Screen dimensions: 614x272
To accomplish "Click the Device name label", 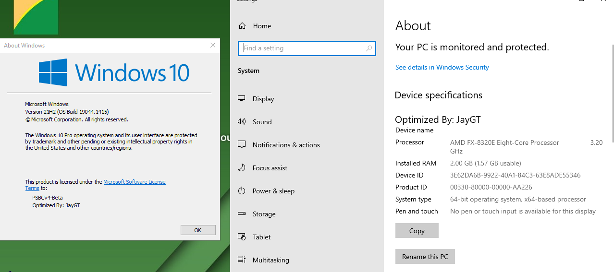I will point(414,130).
